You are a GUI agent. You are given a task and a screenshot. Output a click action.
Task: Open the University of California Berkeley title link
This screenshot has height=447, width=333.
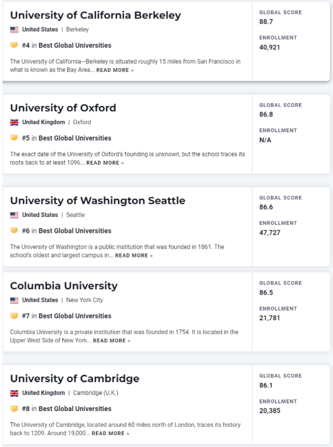click(95, 15)
